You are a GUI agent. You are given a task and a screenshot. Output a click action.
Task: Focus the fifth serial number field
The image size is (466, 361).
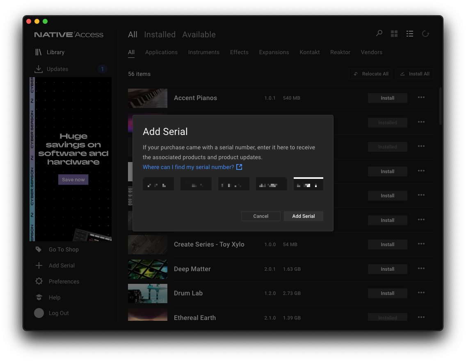coord(308,184)
